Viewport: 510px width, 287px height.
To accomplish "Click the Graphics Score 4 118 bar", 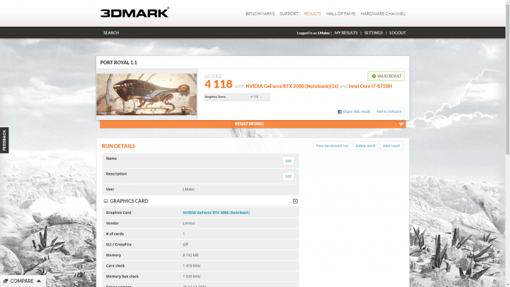I will coord(237,97).
